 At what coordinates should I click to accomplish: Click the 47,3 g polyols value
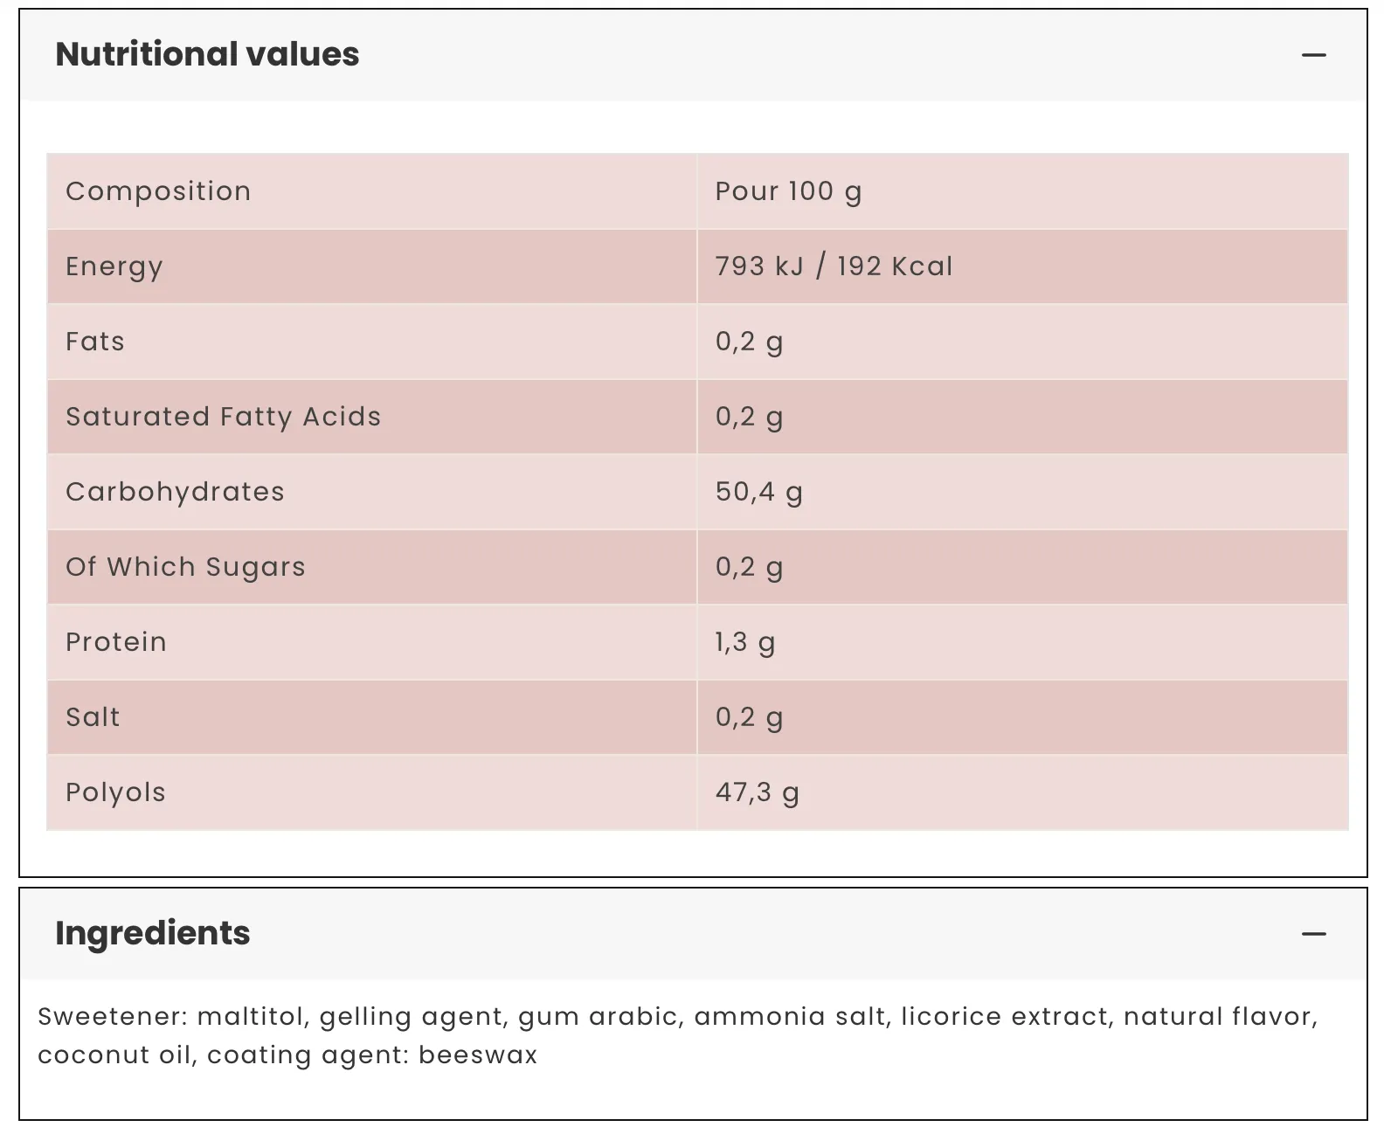[757, 792]
